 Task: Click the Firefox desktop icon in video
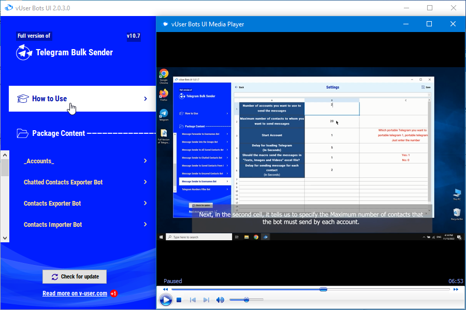(x=164, y=95)
